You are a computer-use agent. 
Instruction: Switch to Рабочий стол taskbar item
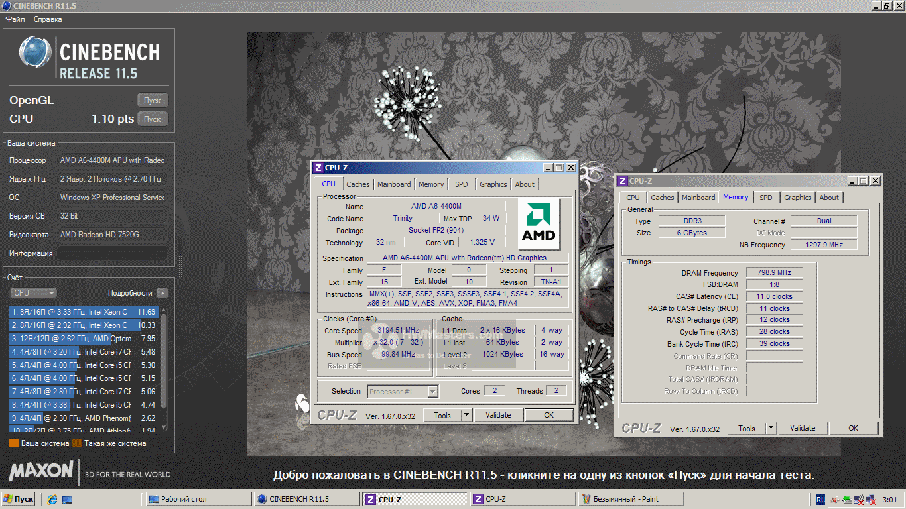[198, 499]
